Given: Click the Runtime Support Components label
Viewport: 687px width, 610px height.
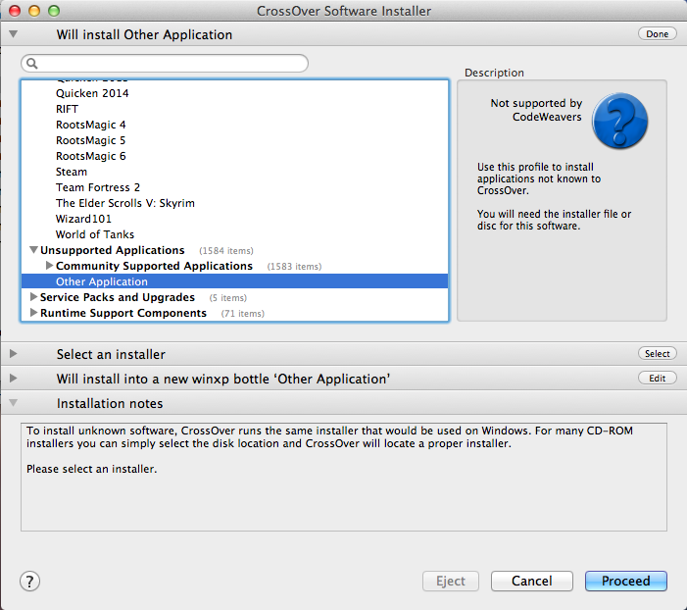Looking at the screenshot, I should click(x=123, y=313).
